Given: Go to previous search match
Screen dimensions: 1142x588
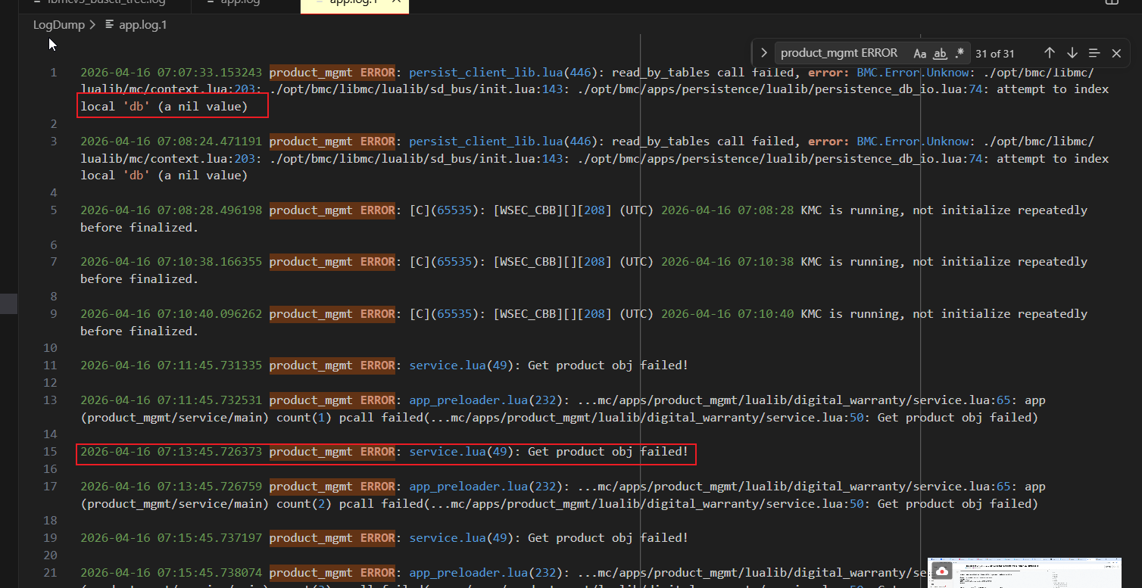Looking at the screenshot, I should click(x=1049, y=53).
